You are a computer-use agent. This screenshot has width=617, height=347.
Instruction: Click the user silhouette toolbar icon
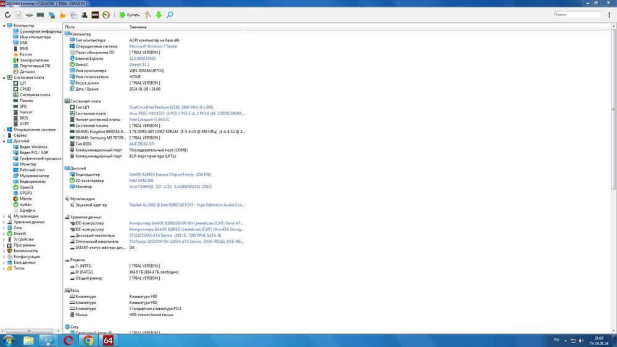(x=84, y=15)
